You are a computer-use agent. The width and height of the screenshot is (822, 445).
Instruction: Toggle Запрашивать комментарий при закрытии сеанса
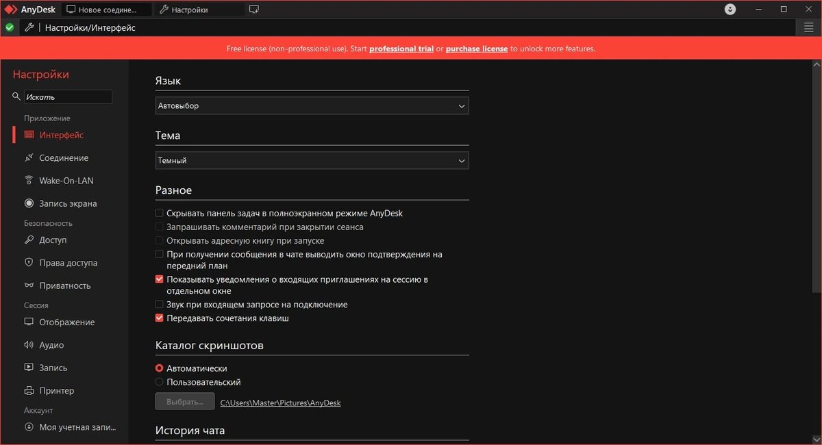coord(160,227)
